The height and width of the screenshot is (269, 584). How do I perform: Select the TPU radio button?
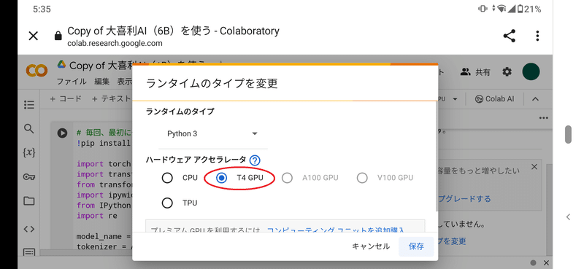click(167, 203)
